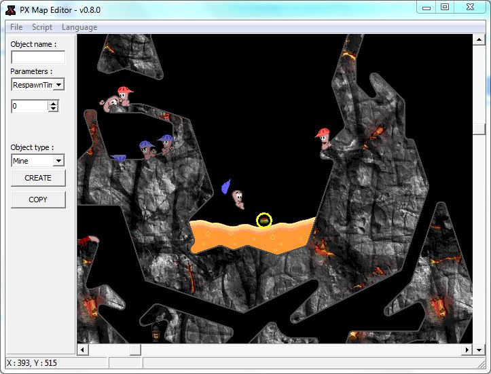Image resolution: width=491 pixels, height=374 pixels.
Task: Click the horizontal scrollbar thumb
Action: 135,350
